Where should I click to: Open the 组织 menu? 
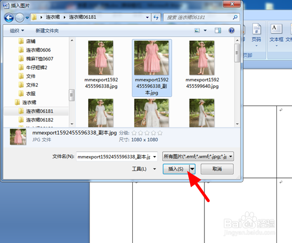tap(17, 31)
